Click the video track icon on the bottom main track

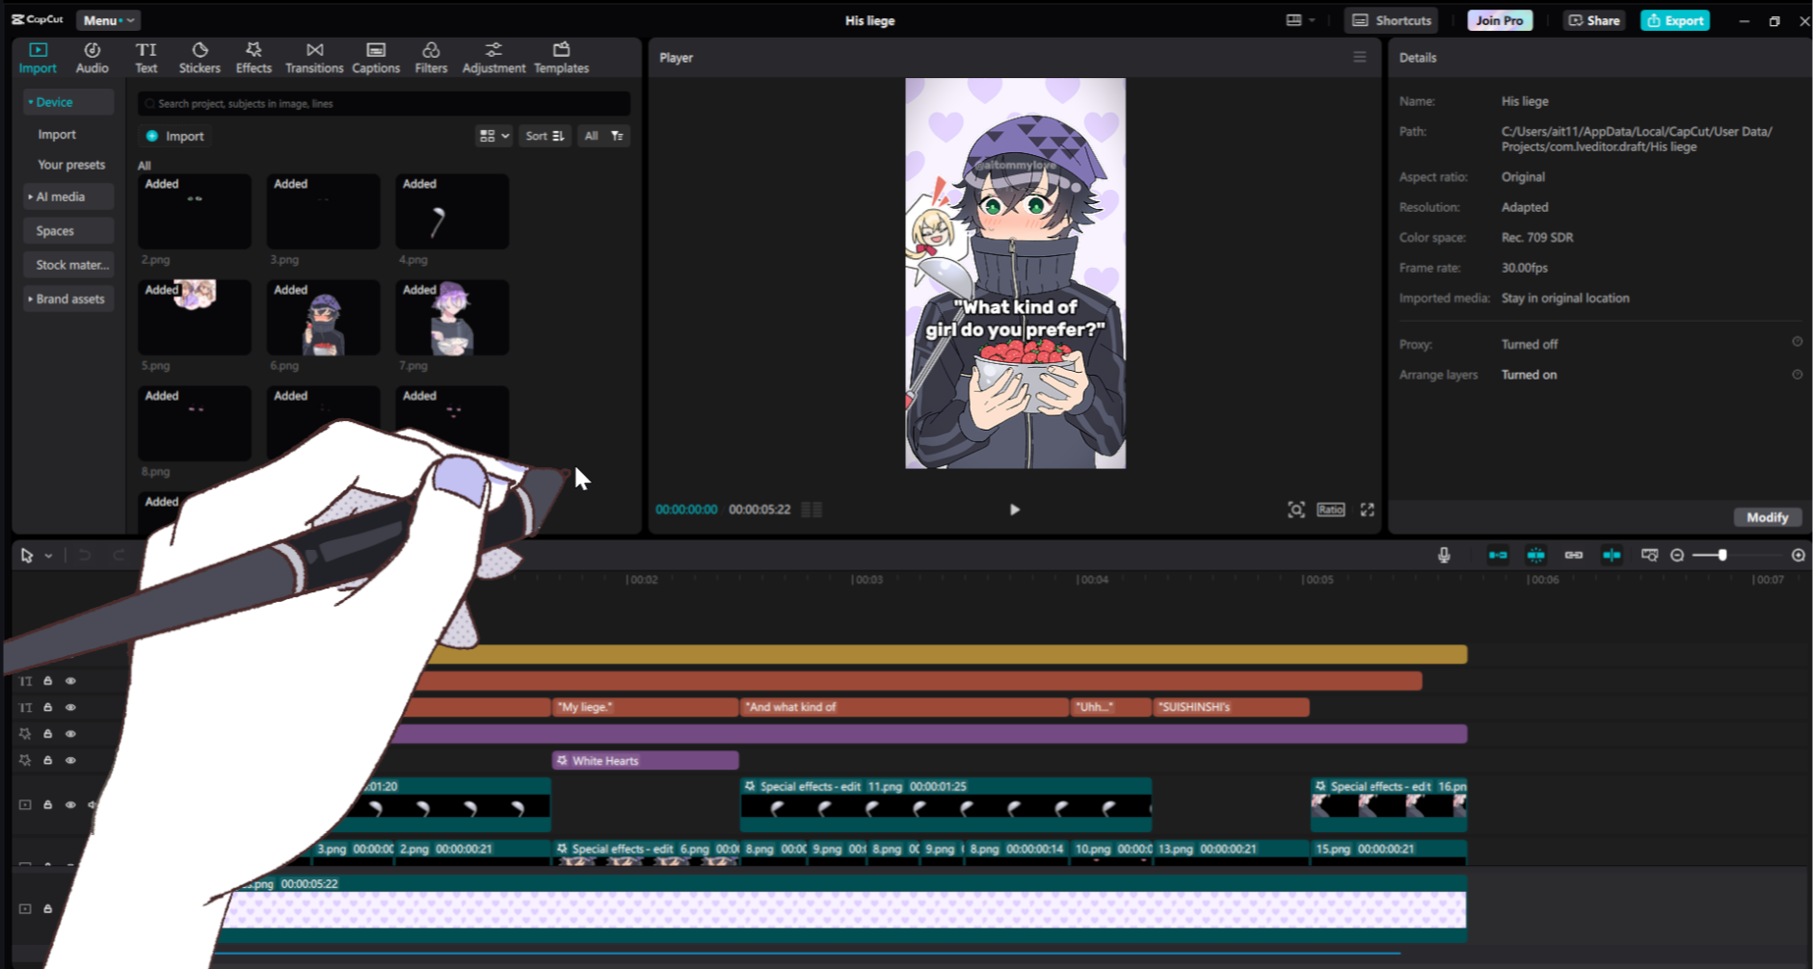click(26, 908)
